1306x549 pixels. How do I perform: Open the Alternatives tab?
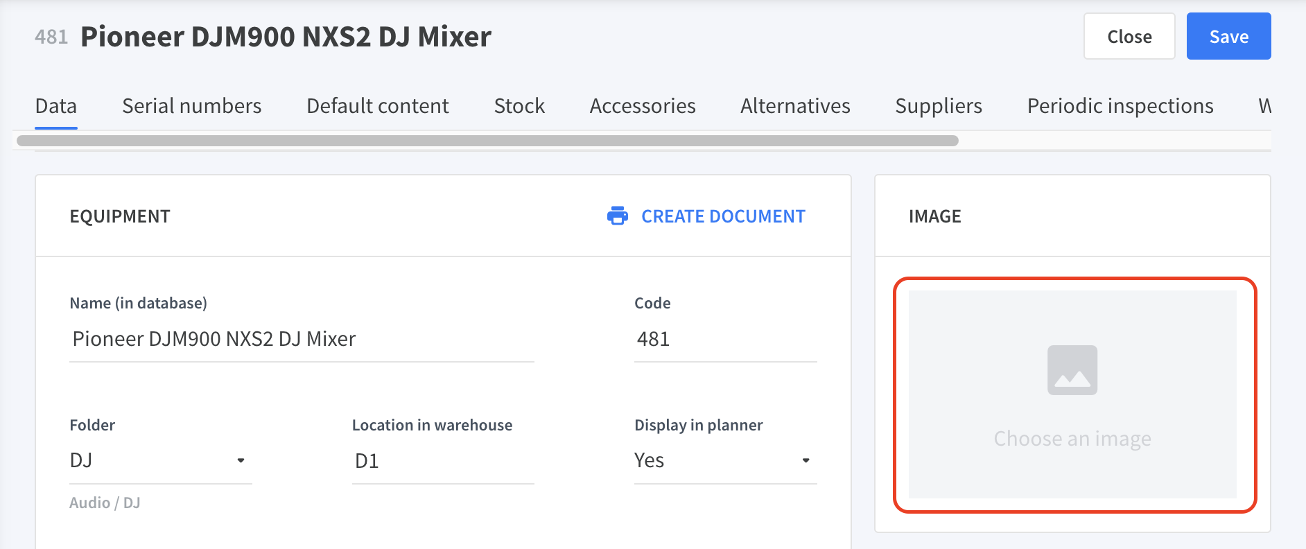[795, 106]
